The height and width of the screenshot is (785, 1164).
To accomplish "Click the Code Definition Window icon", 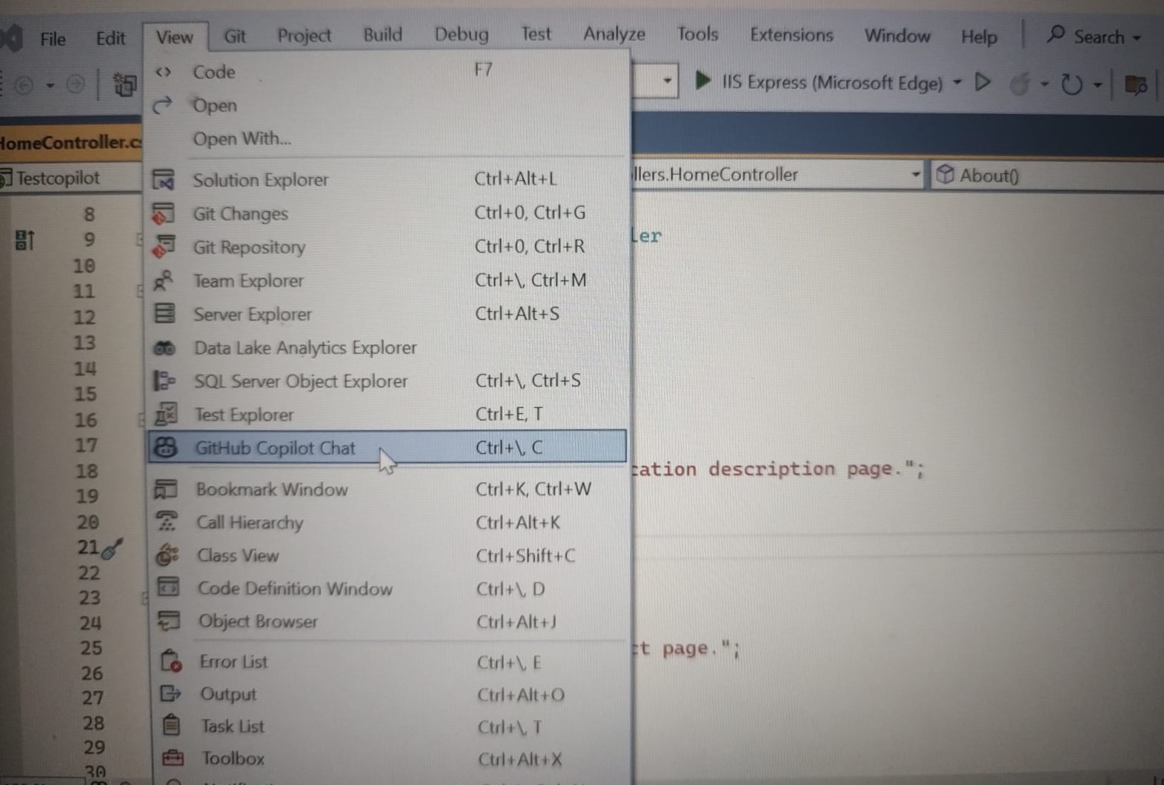I will pos(168,589).
